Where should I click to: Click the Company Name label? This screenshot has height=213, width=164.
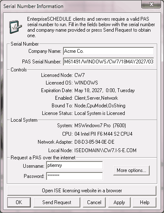[45, 51]
